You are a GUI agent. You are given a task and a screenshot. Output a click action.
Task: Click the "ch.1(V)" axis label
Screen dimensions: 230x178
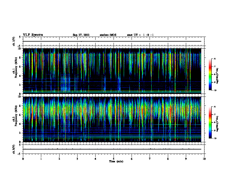14,41
